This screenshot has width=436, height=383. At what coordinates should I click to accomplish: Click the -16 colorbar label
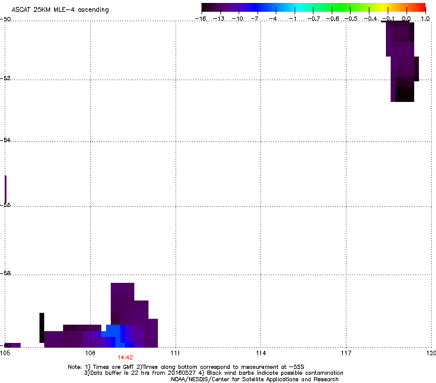200,19
